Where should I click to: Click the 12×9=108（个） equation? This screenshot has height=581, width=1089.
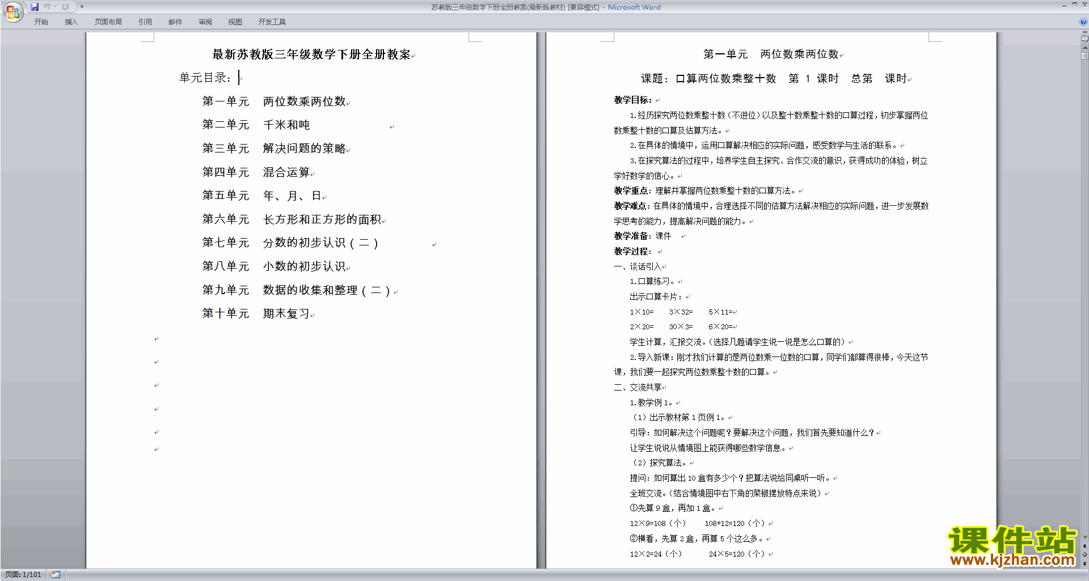pos(658,524)
